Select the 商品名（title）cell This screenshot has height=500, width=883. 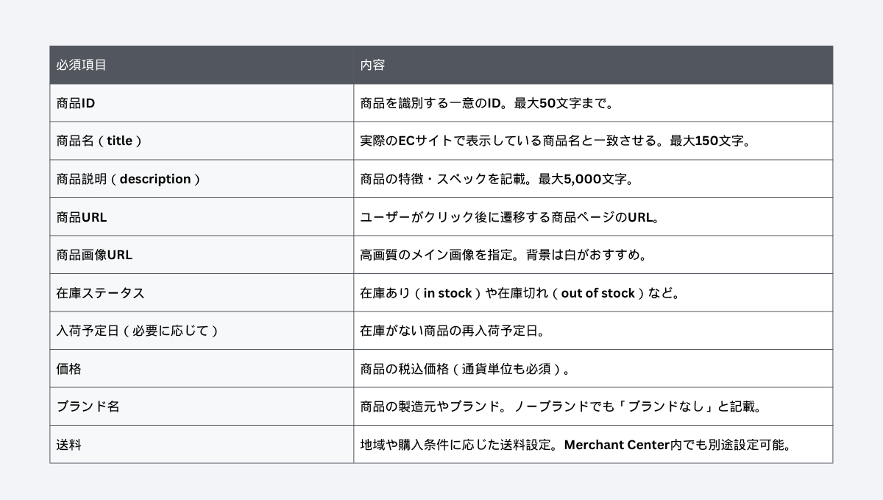[x=202, y=141]
